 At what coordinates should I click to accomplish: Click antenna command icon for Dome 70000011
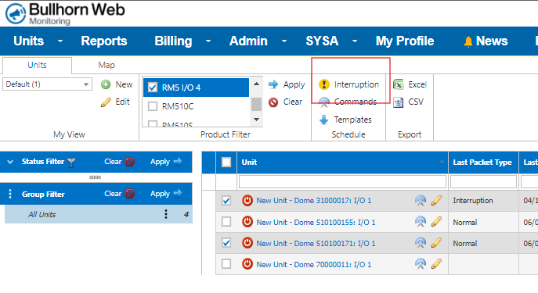coord(421,264)
